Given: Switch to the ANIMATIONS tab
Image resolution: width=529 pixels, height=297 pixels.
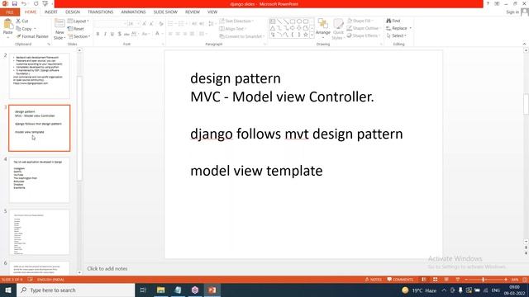Looking at the screenshot, I should click(x=133, y=12).
